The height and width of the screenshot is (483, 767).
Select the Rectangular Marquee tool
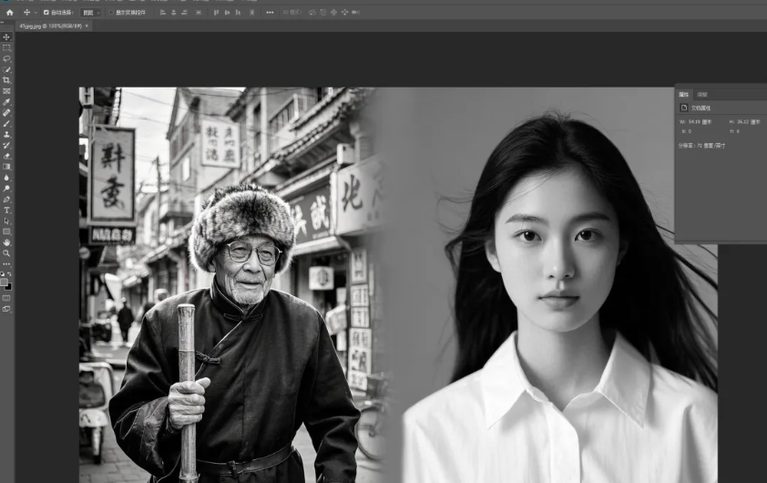[6, 48]
